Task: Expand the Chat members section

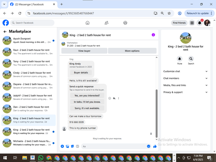Action: 185,78
